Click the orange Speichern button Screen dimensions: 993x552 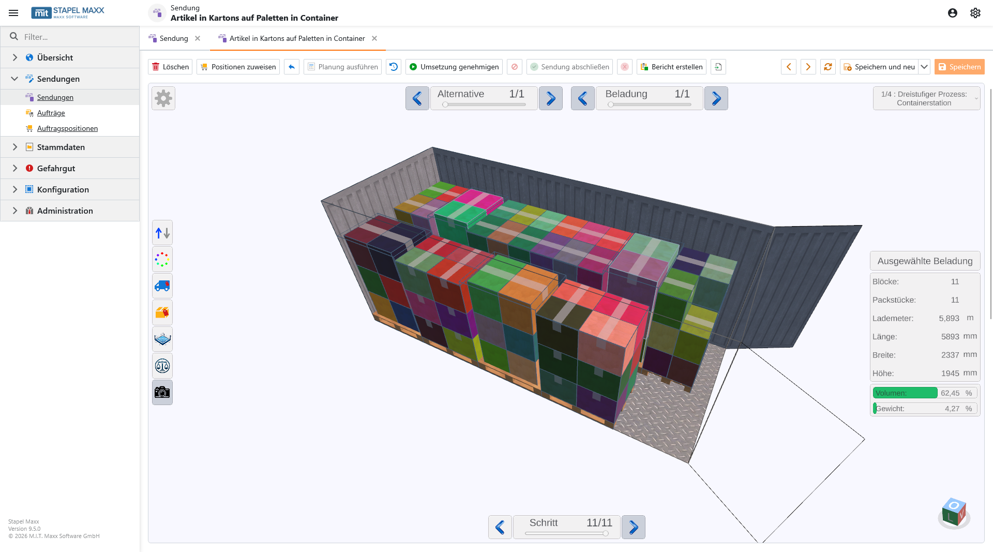click(959, 67)
